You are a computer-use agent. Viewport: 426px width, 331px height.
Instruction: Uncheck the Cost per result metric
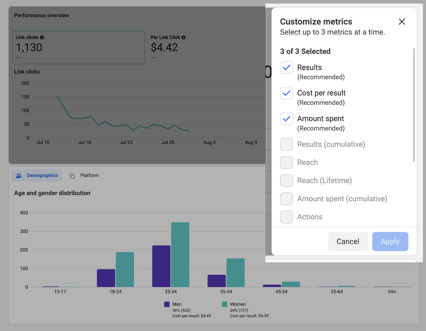286,93
